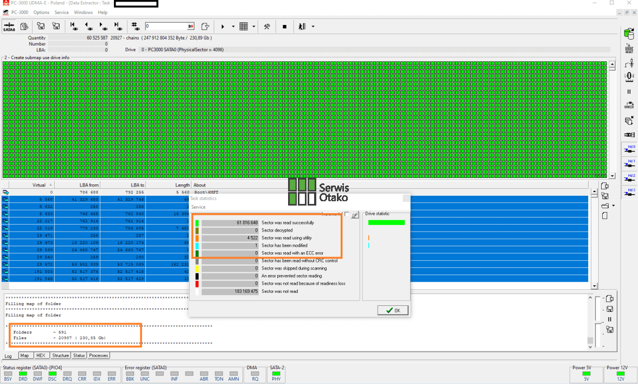Open the Options menu
The height and width of the screenshot is (384, 638).
[x=41, y=12]
